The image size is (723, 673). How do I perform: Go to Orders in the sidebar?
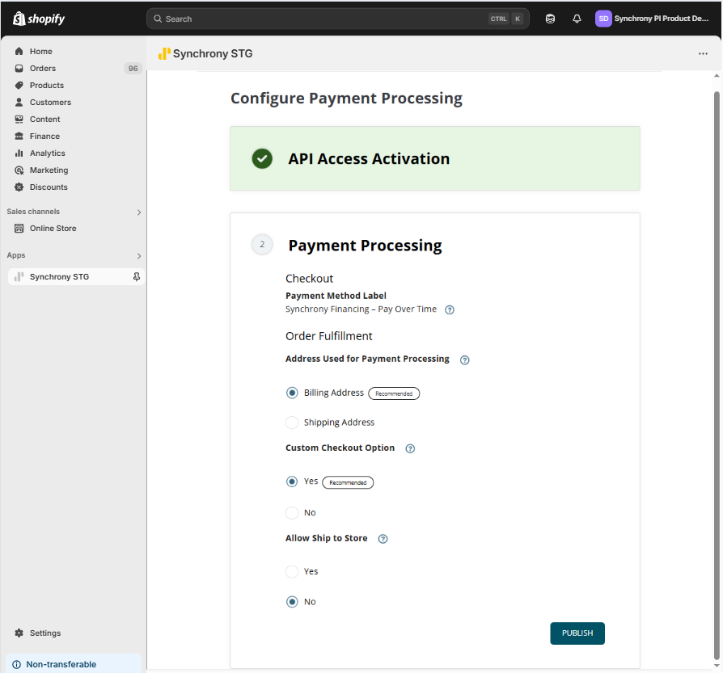point(43,69)
